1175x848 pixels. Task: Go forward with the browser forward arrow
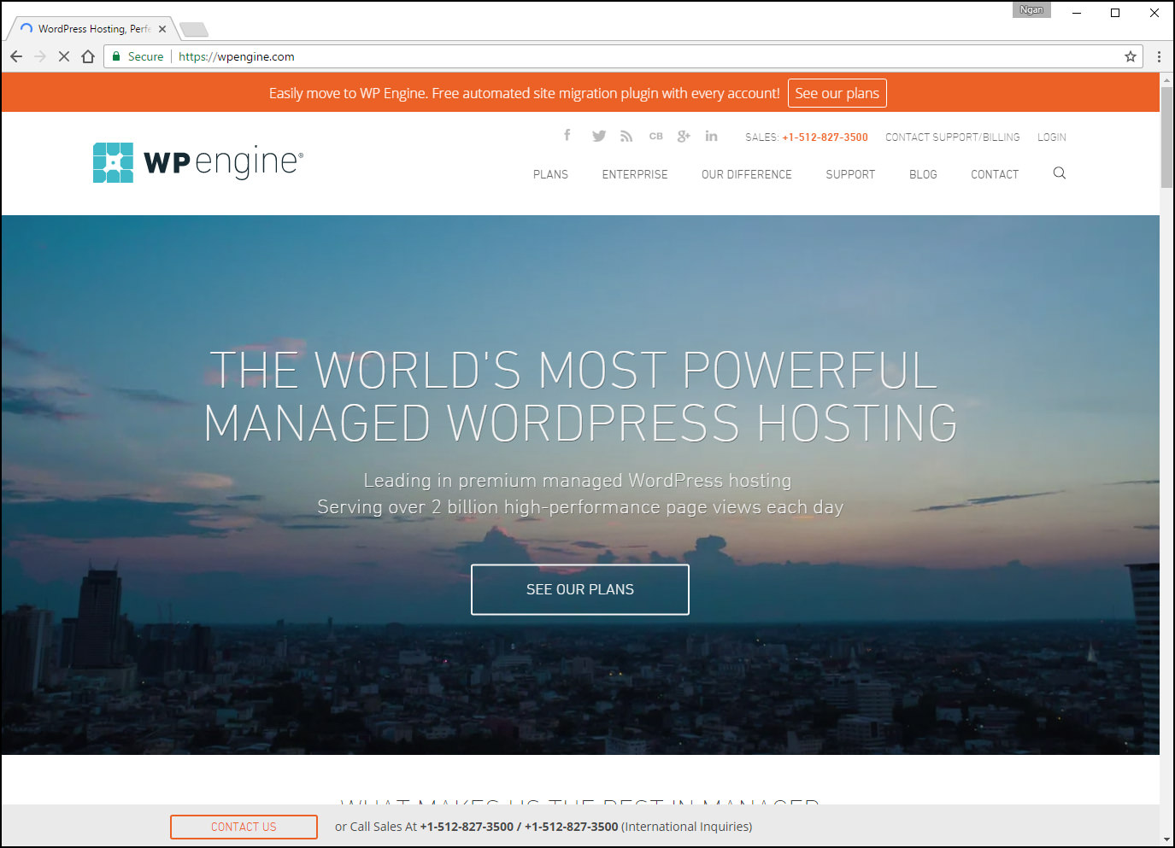[x=40, y=56]
